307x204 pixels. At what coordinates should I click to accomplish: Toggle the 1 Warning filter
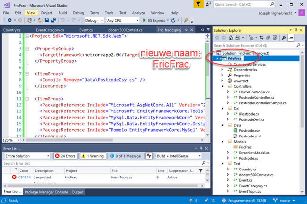(x=93, y=156)
